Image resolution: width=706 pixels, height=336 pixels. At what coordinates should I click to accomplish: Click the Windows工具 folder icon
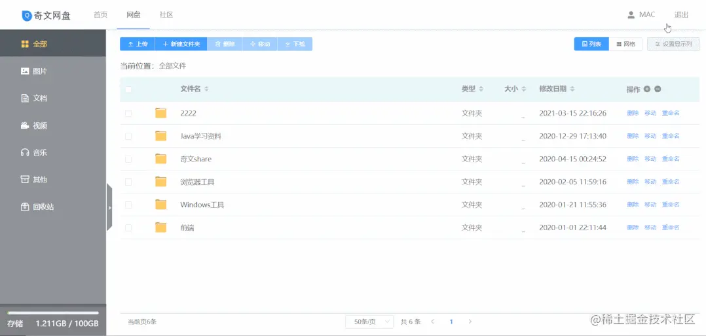(160, 205)
